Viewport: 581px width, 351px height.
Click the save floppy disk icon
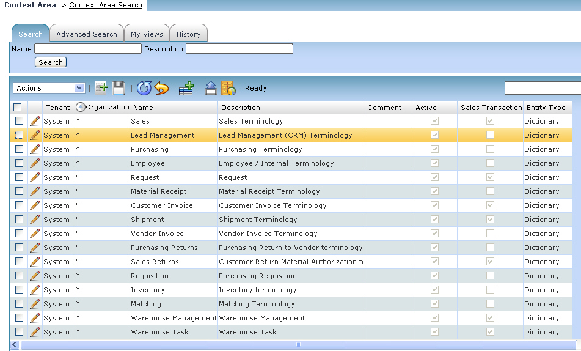point(119,88)
